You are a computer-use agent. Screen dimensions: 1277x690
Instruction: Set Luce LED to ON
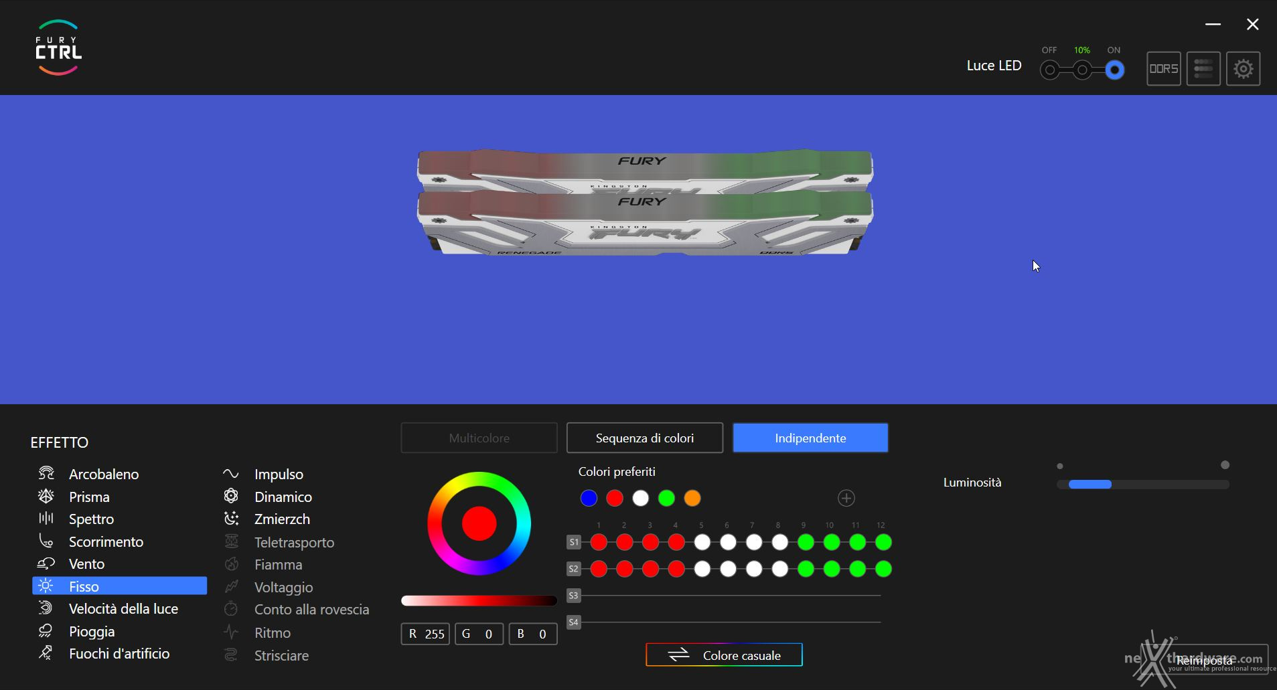pyautogui.click(x=1114, y=70)
